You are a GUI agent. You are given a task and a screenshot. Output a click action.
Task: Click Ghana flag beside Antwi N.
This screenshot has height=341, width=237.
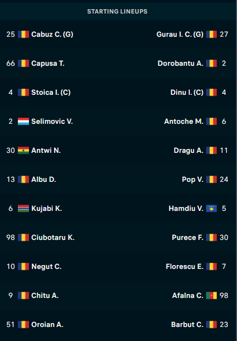23,150
